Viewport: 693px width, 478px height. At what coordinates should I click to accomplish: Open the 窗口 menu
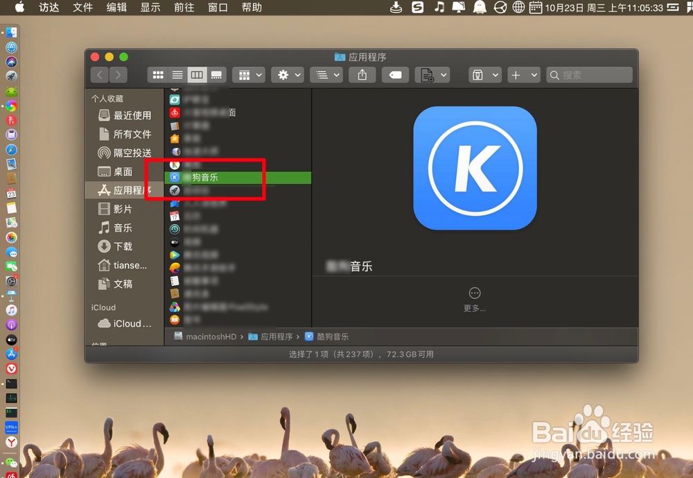218,8
